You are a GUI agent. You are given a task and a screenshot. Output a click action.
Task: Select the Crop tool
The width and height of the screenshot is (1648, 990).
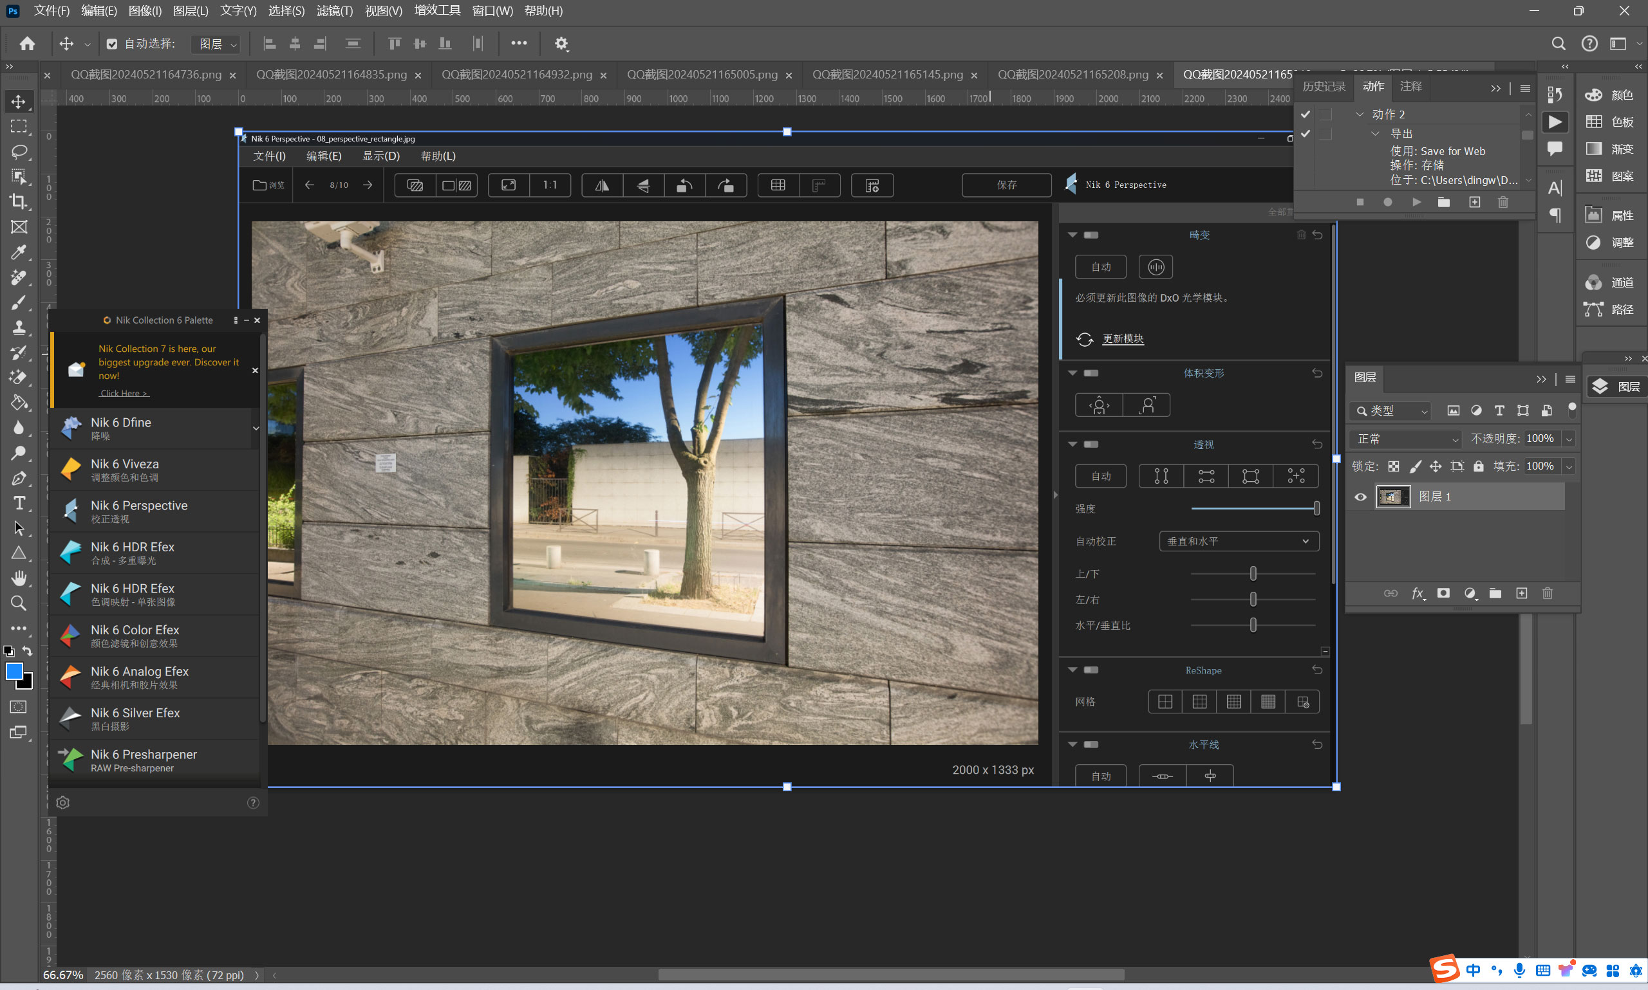tap(19, 201)
